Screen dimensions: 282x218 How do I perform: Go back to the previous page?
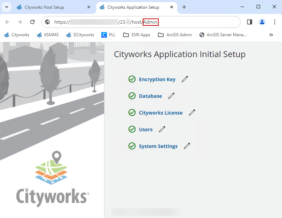(x=7, y=22)
